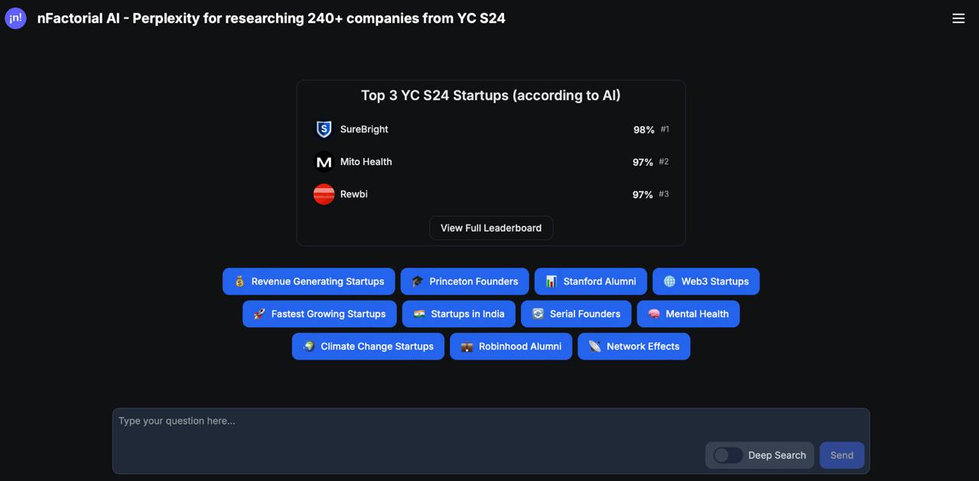Click the disabled Send button

pos(842,455)
